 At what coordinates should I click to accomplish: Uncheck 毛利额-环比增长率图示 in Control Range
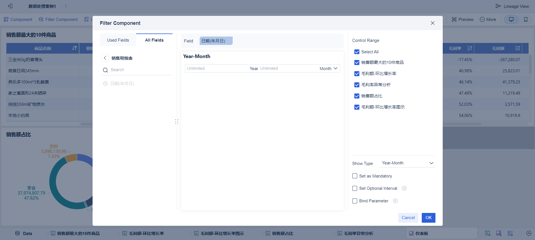tap(357, 107)
